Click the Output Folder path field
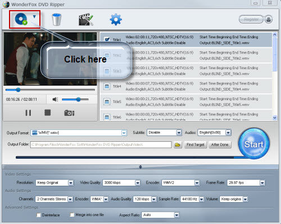Image resolution: width=281 pixels, height=224 pixels. pyautogui.click(x=101, y=145)
